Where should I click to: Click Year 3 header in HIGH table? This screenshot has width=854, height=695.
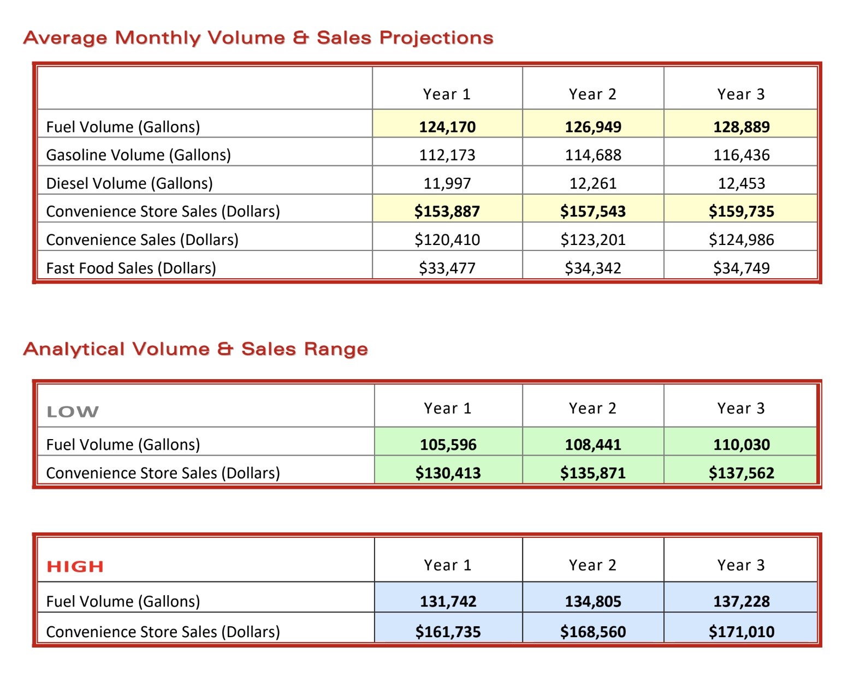742,565
